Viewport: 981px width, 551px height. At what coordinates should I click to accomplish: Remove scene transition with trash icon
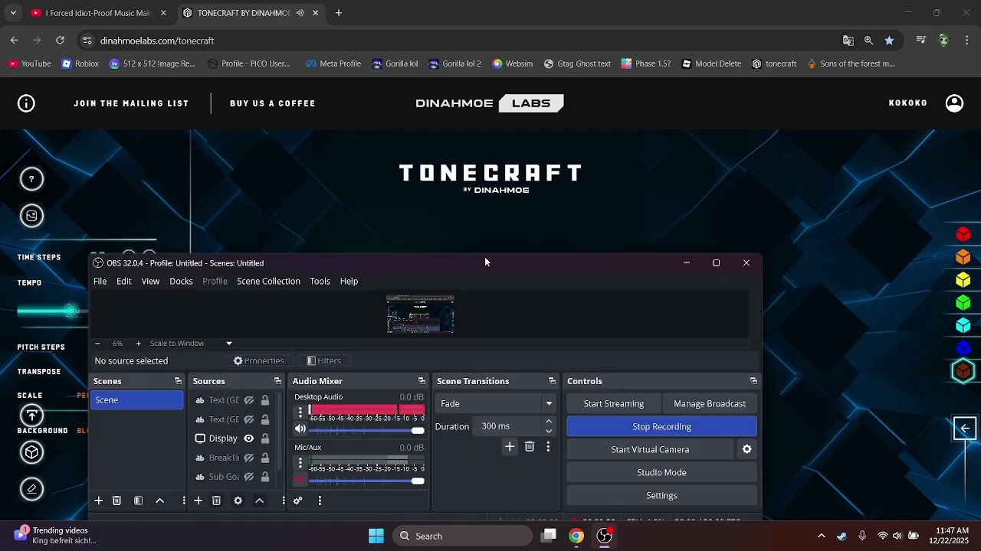coord(530,447)
